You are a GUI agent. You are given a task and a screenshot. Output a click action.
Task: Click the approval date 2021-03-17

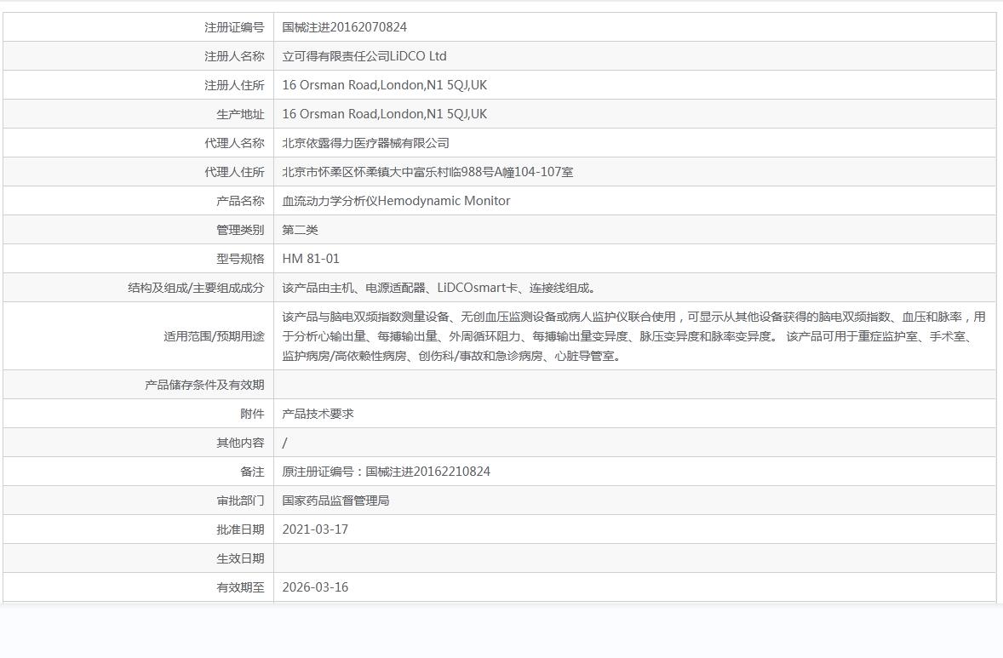click(x=315, y=529)
